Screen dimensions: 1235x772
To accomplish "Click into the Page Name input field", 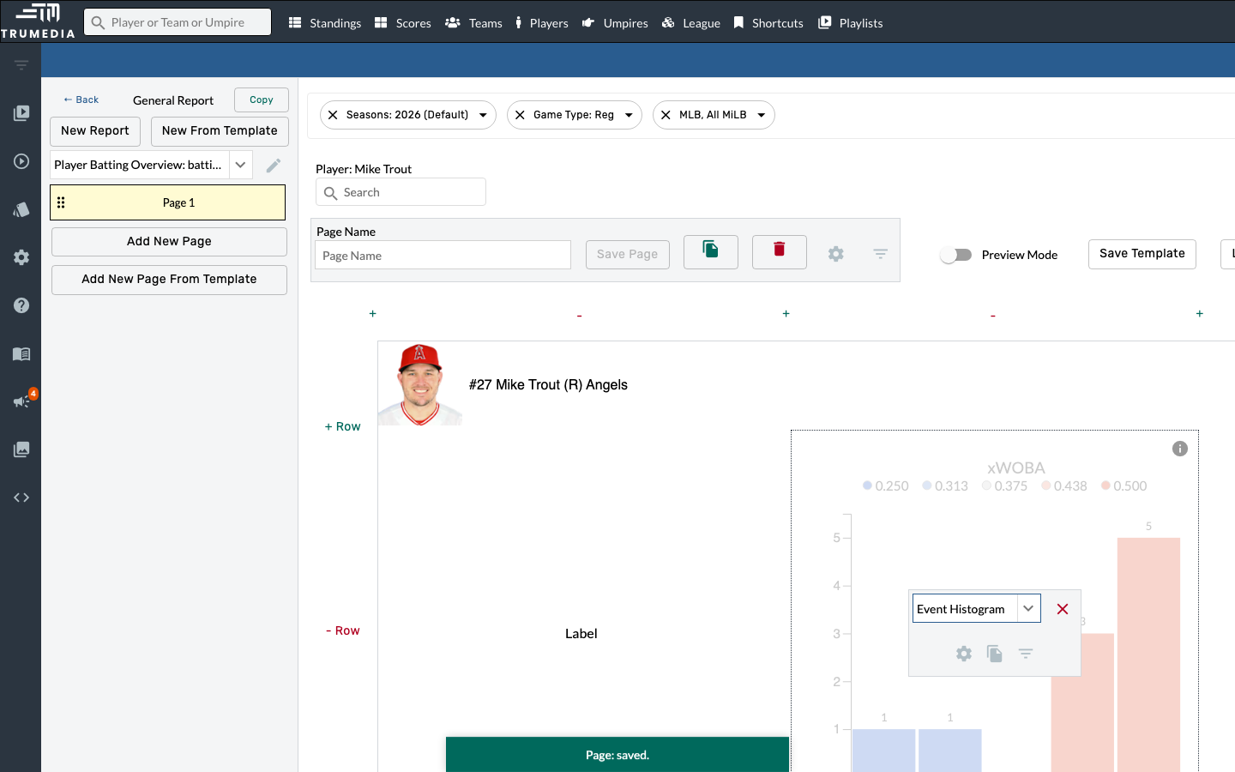I will 443,255.
